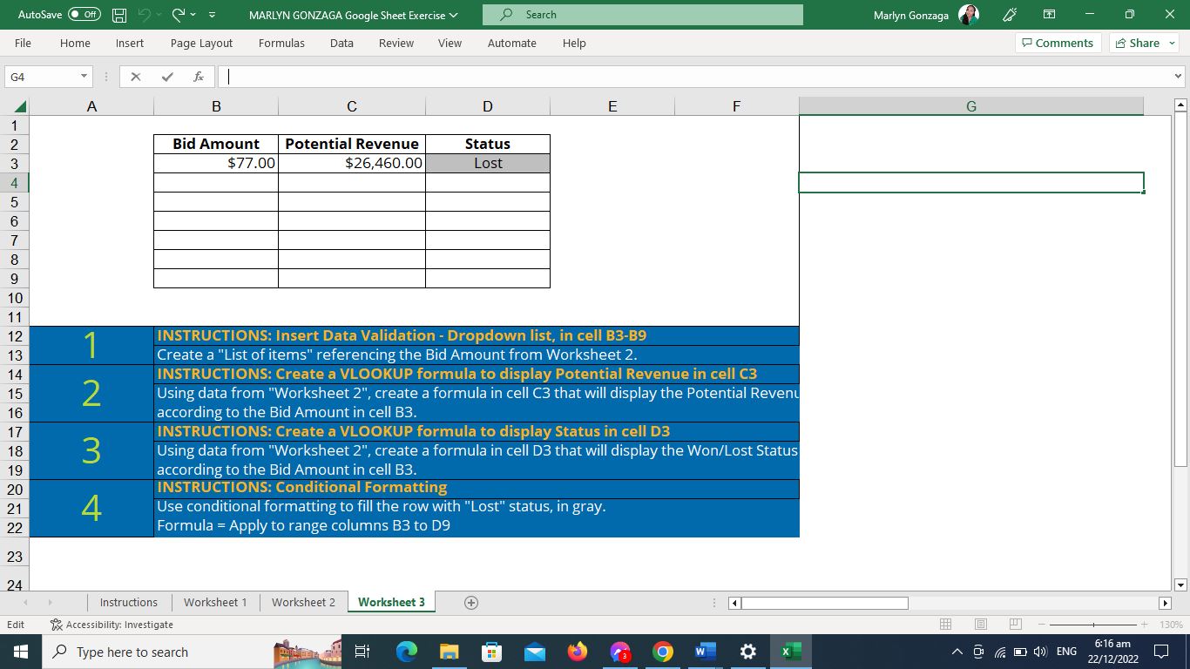Screen dimensions: 1190x669
Task: Open File Explorer from the taskbar
Action: point(450,652)
